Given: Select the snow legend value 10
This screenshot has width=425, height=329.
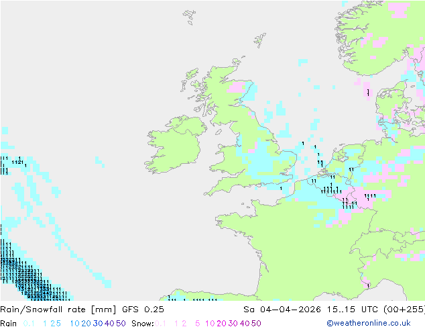Looking at the screenshot, I should click(210, 324).
